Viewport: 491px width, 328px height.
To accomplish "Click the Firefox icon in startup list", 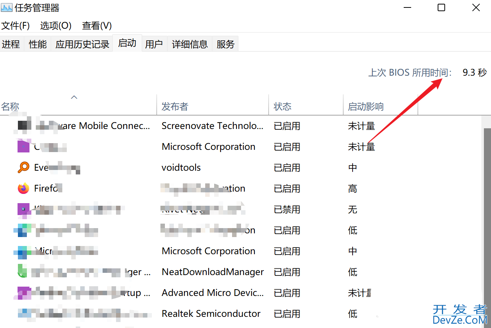I will click(23, 188).
